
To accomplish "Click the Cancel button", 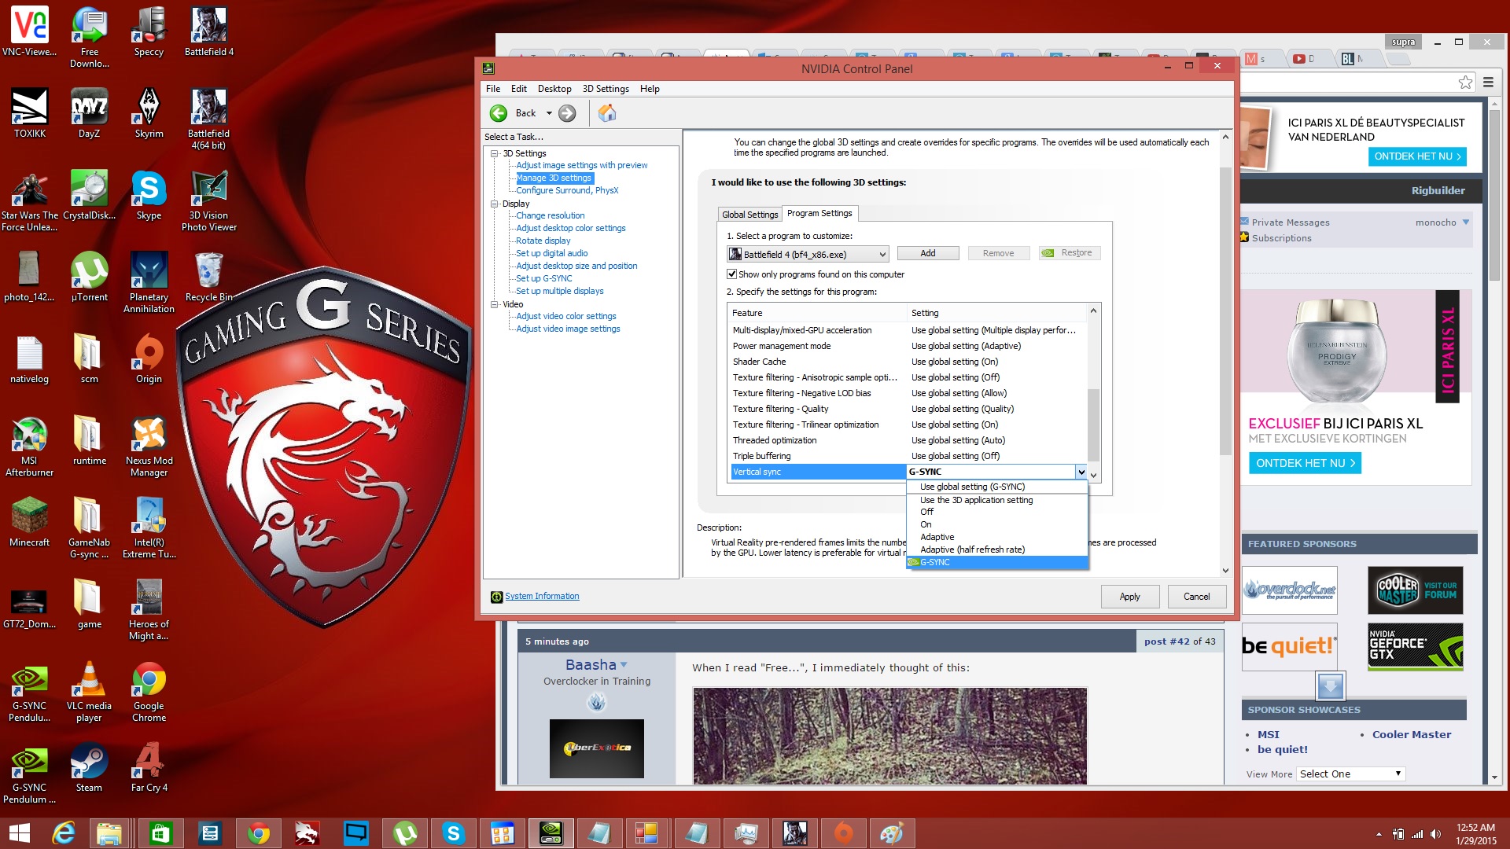I will click(x=1197, y=597).
